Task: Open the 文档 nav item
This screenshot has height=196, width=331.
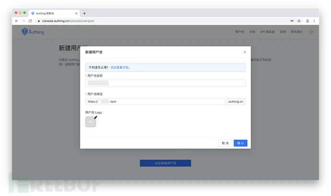Action: (252, 32)
